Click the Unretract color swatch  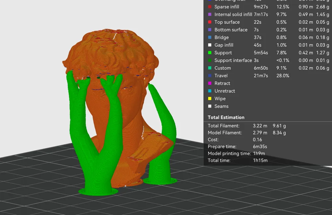coord(209,91)
